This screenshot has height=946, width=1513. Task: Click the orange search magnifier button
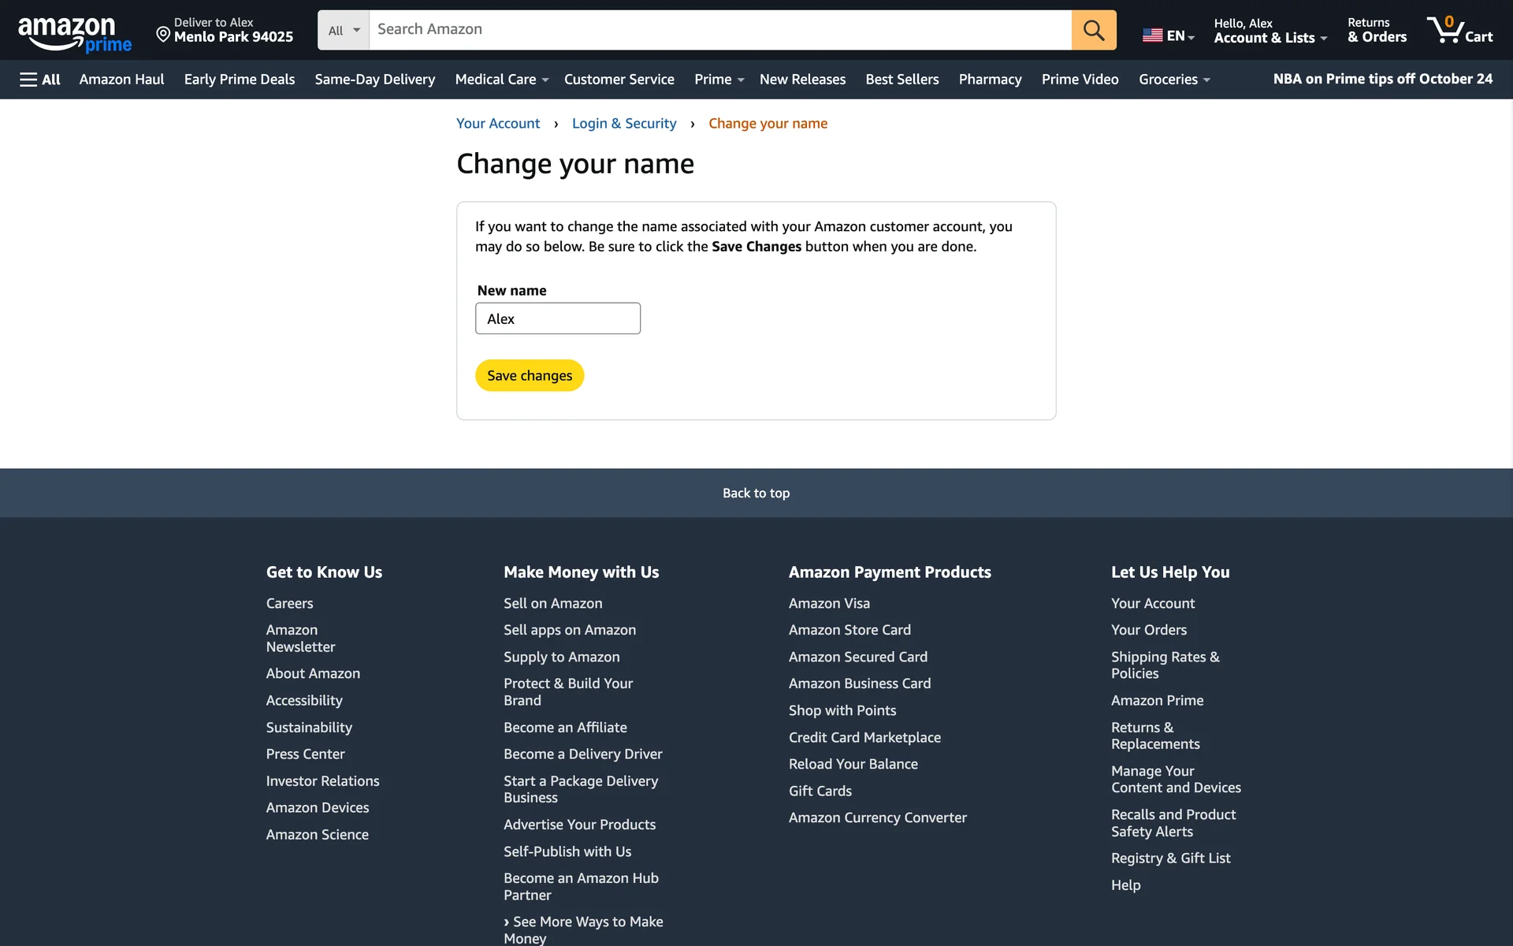point(1093,30)
